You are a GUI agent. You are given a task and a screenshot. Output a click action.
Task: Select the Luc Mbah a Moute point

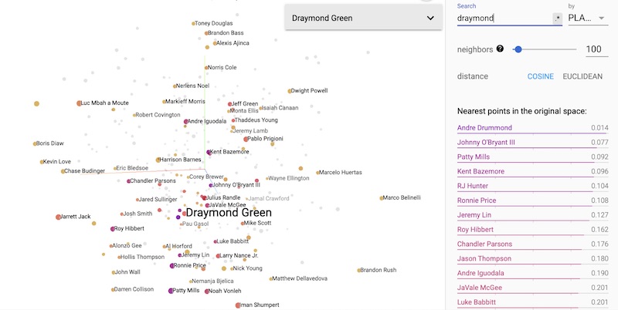pyautogui.click(x=79, y=103)
